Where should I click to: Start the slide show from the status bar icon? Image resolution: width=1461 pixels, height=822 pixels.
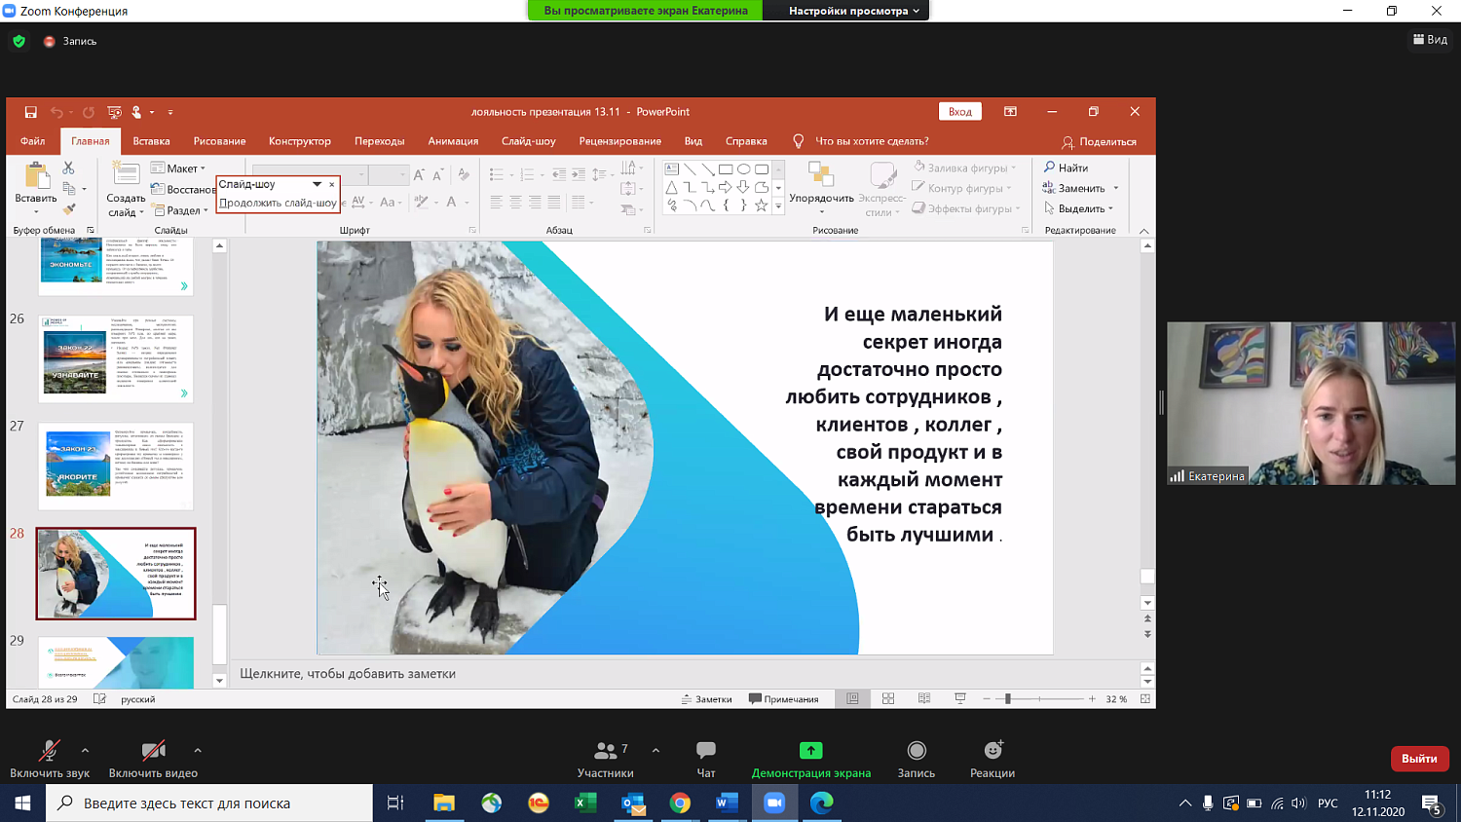[x=960, y=699]
